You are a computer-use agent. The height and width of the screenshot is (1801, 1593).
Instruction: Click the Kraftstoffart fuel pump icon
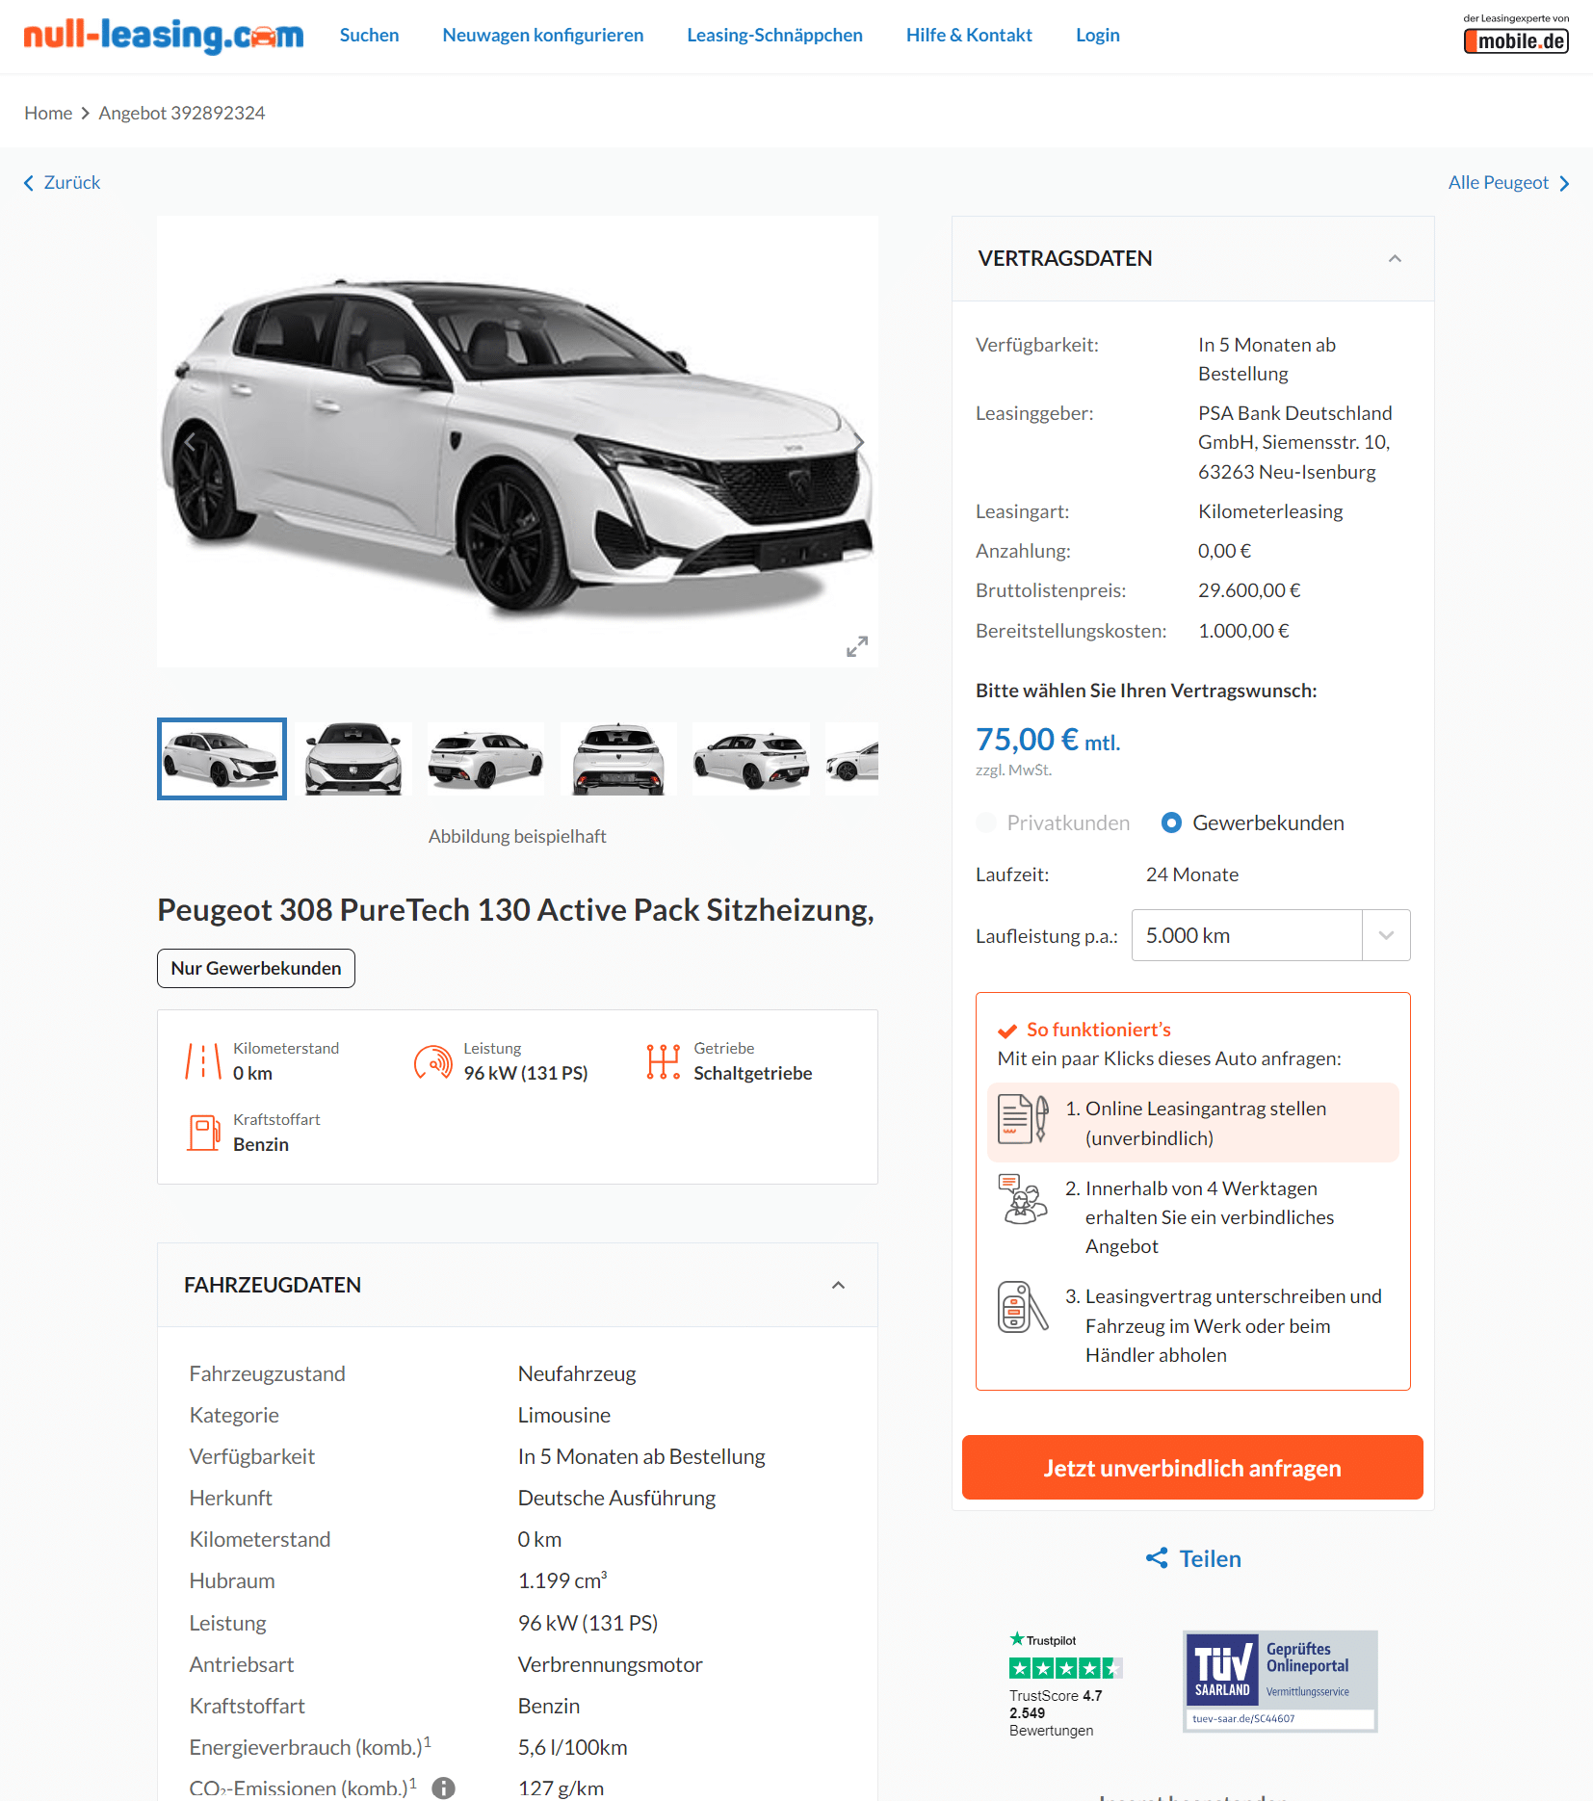tap(203, 1133)
